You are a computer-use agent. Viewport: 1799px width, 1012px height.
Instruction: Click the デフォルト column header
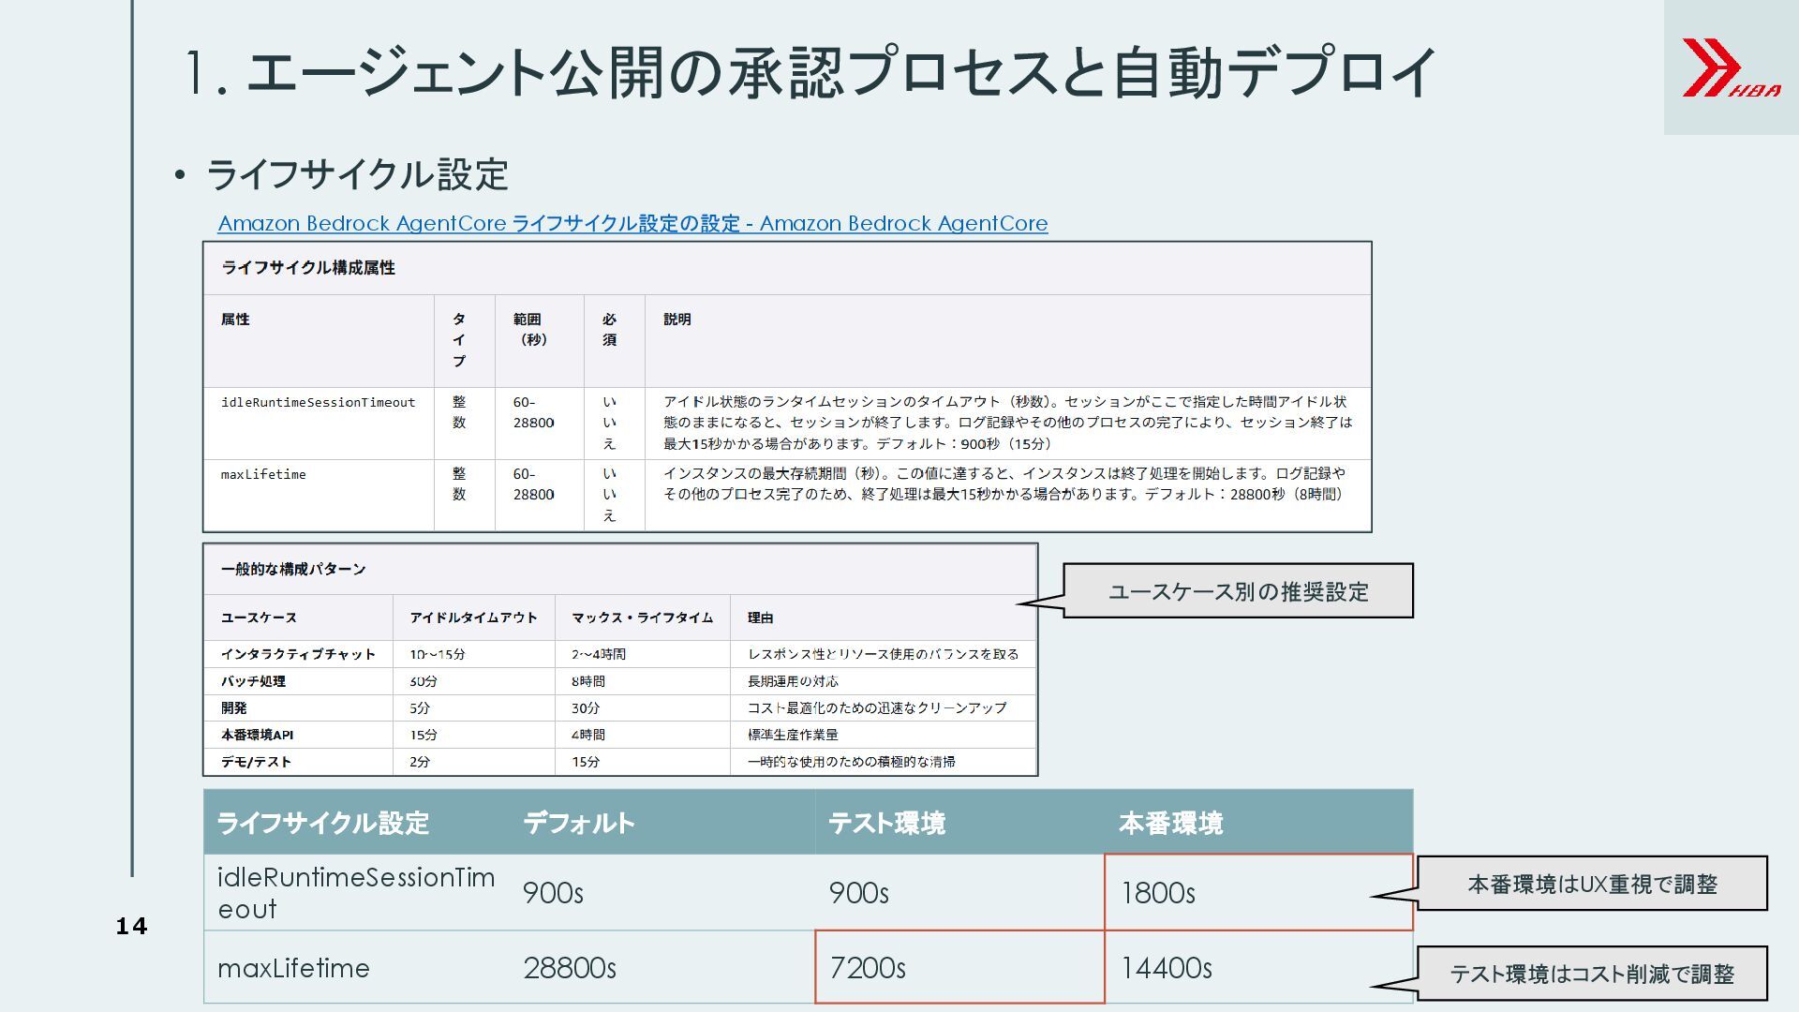tap(578, 824)
